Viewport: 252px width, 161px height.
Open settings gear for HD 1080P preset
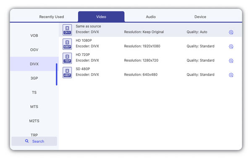tap(231, 47)
